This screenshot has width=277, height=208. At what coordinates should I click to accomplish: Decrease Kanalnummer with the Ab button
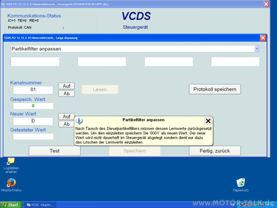point(66,94)
